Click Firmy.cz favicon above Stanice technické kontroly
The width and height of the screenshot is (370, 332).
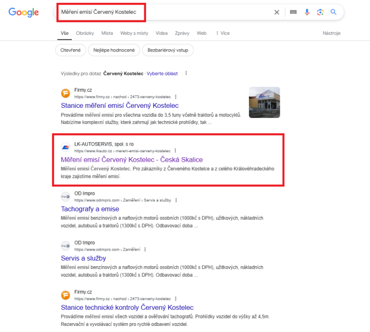tap(66, 295)
